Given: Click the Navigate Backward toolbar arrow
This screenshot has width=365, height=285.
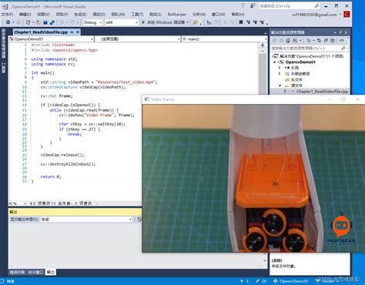Looking at the screenshot, I should 8,22.
